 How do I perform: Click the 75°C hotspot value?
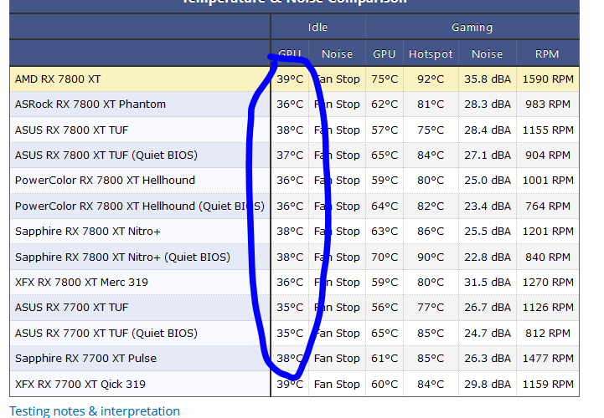[x=431, y=130]
